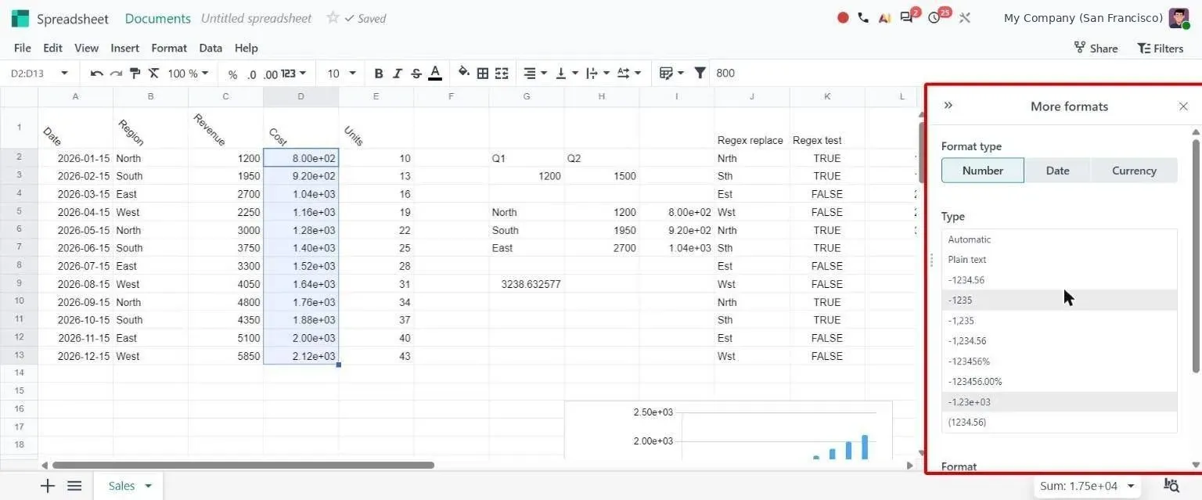The height and width of the screenshot is (500, 1202).
Task: Collapse the side panel with the chevrons icon
Action: (948, 106)
